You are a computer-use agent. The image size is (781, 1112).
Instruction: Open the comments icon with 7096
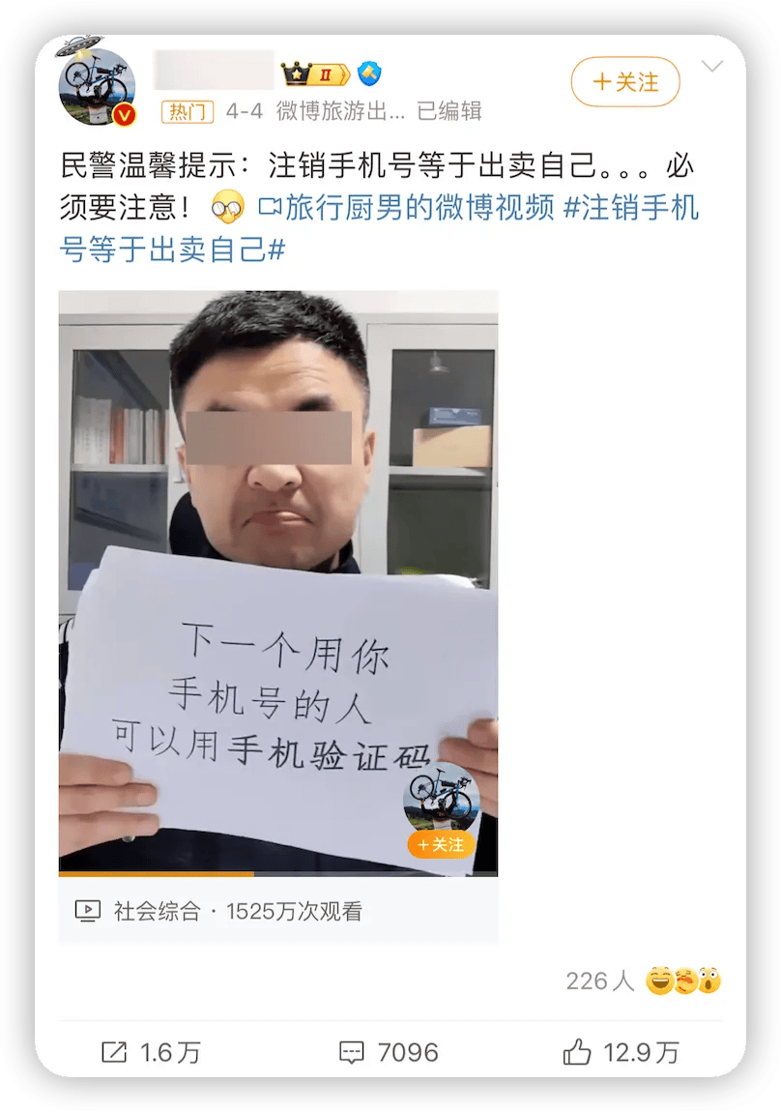(x=389, y=1052)
